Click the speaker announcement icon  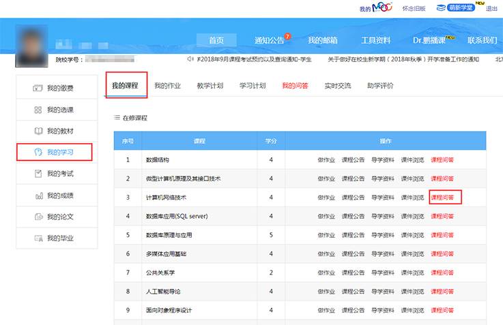190,59
